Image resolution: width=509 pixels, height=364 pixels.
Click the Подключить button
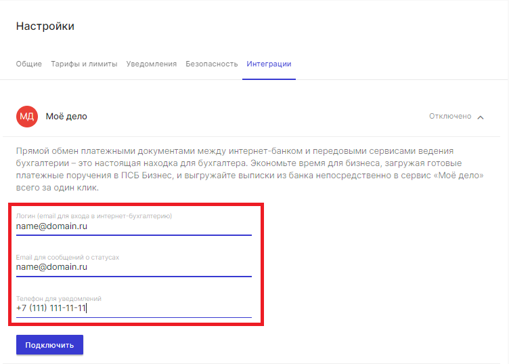[49, 345]
